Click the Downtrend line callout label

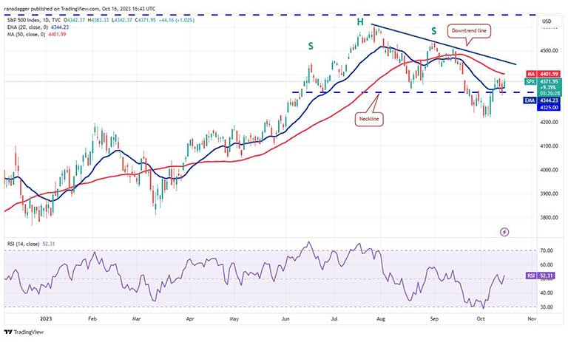pos(469,31)
